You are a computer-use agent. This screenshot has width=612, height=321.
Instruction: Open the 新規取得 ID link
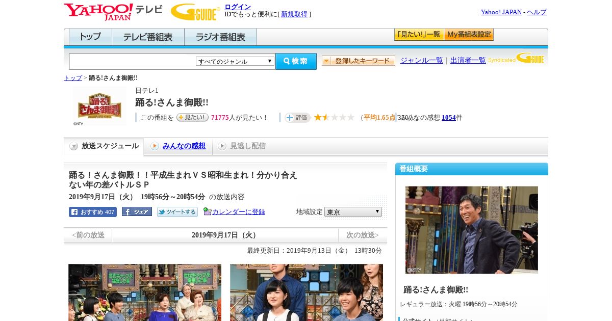coord(294,14)
